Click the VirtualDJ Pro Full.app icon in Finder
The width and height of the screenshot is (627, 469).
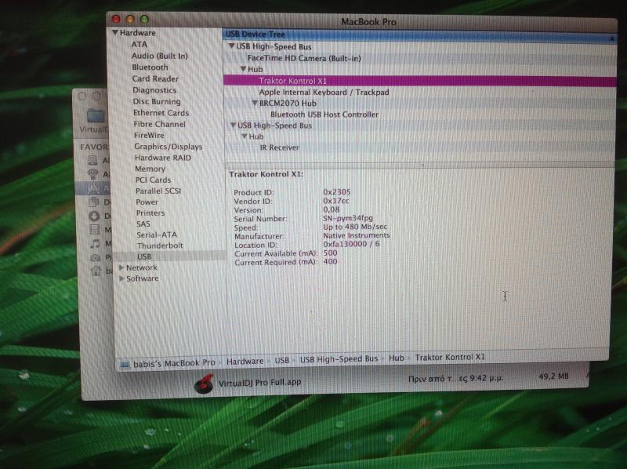pyautogui.click(x=204, y=384)
